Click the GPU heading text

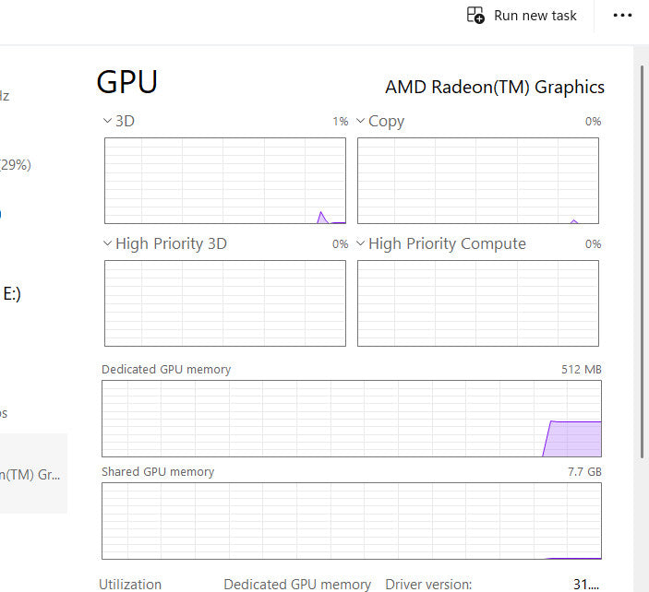[x=127, y=82]
